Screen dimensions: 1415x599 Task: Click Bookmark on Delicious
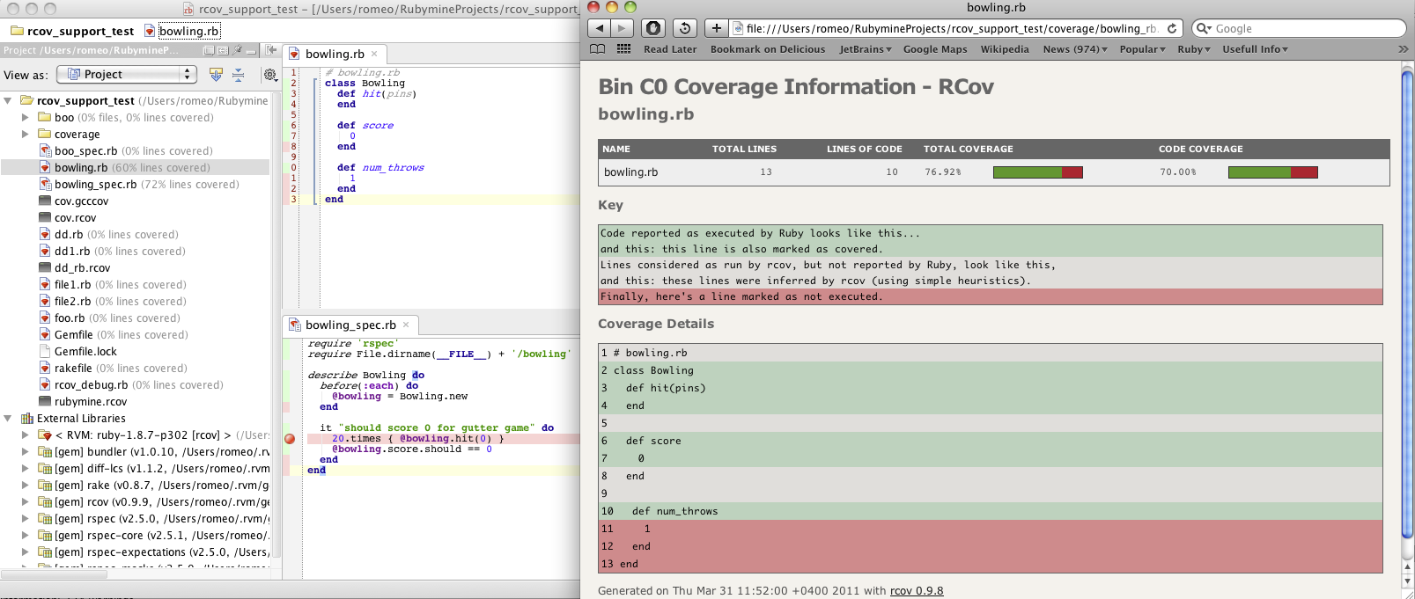pyautogui.click(x=768, y=49)
